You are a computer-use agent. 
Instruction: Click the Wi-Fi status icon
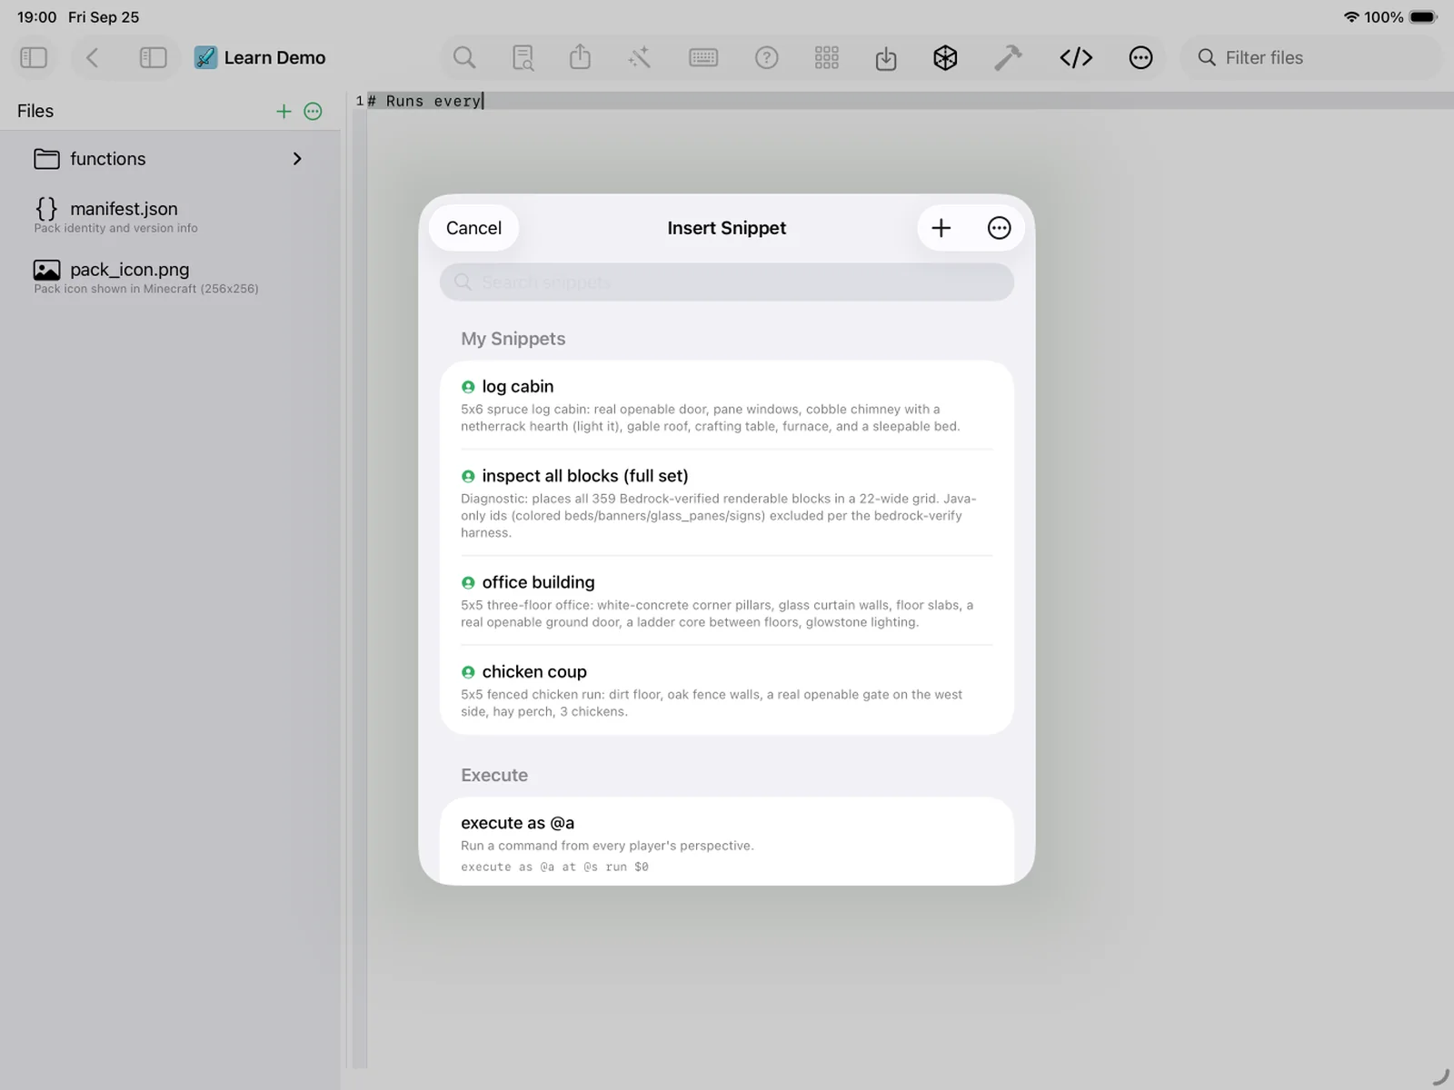(1351, 17)
